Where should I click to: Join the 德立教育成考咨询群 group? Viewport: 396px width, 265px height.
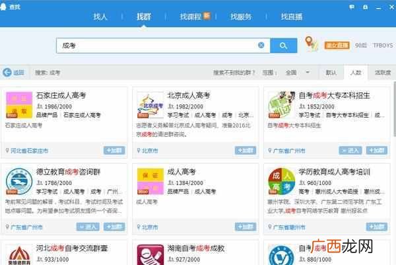114,227
